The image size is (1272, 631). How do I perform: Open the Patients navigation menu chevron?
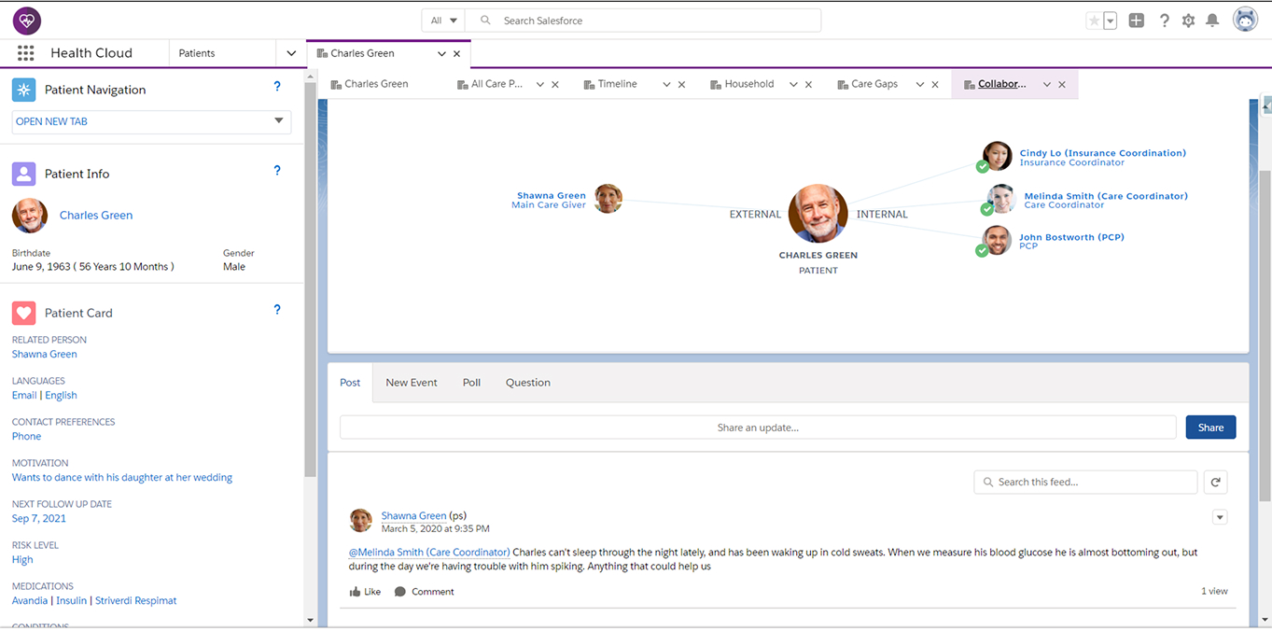[x=291, y=54]
